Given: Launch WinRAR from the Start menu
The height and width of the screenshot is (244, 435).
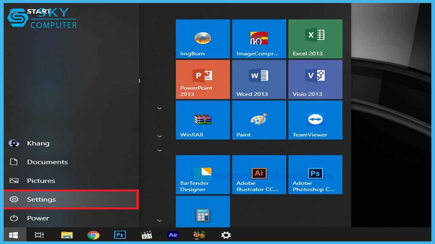Looking at the screenshot, I should [203, 120].
